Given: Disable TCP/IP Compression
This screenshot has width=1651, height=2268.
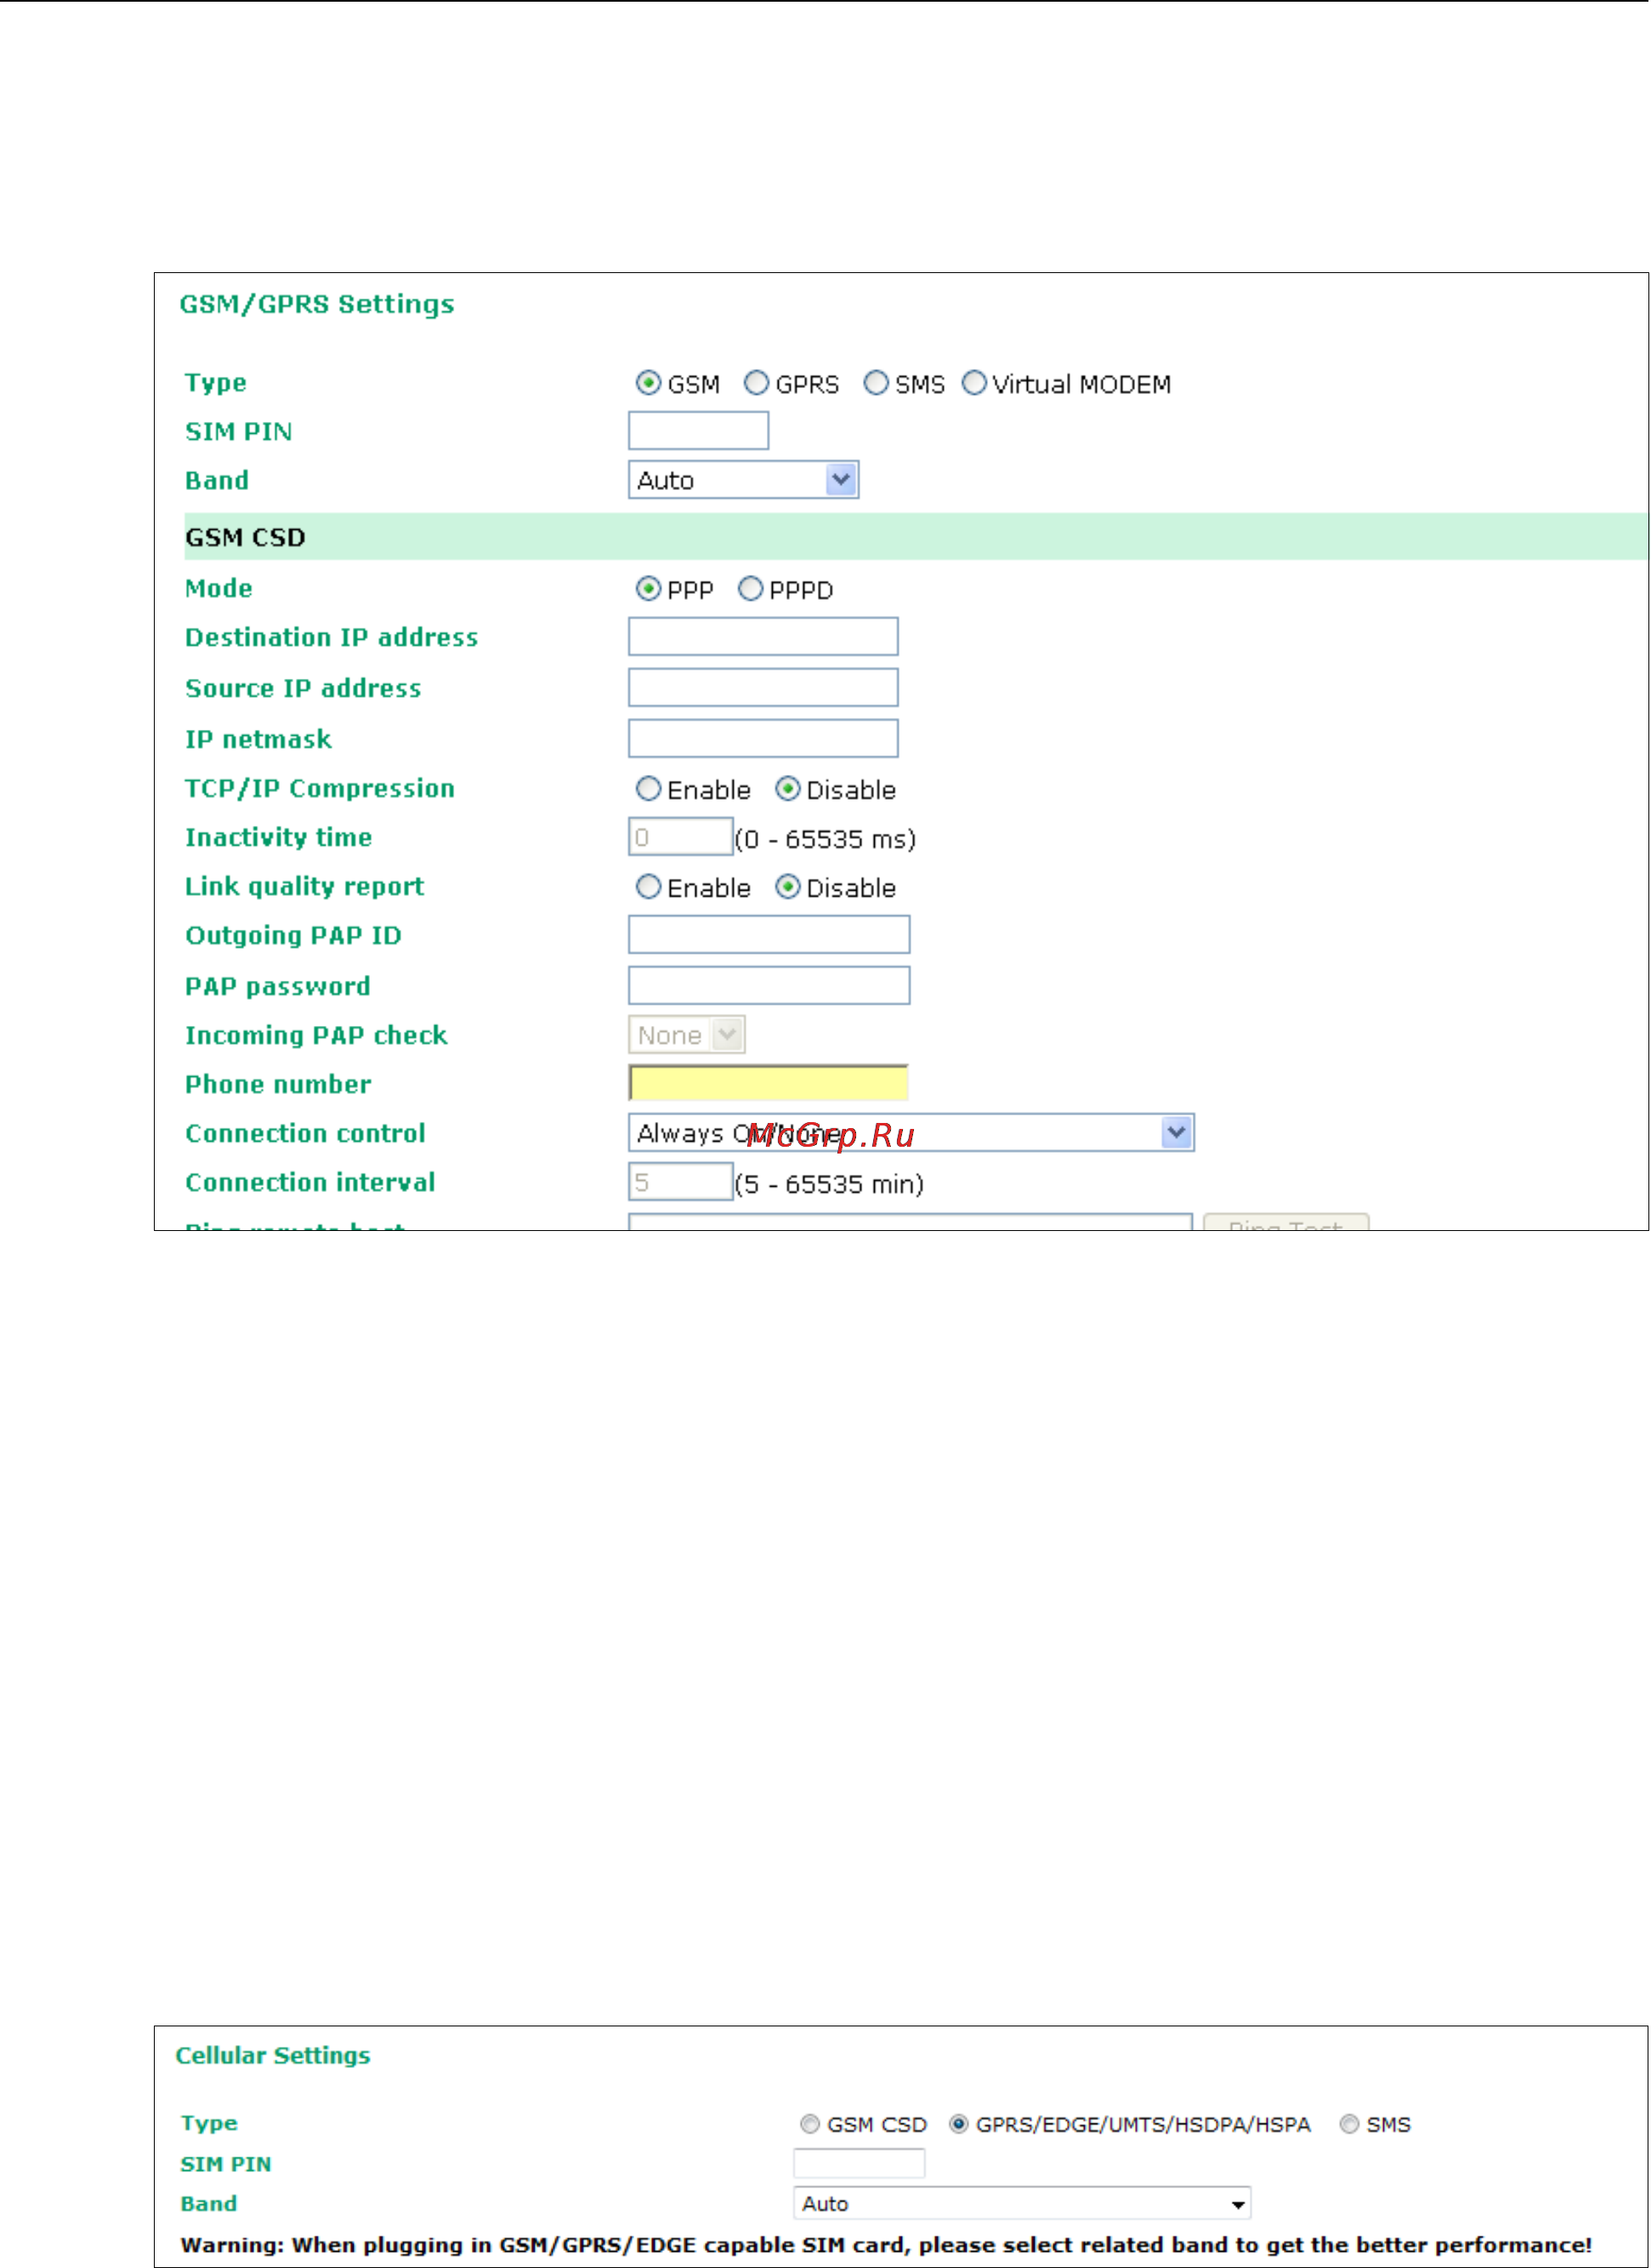Looking at the screenshot, I should 787,789.
